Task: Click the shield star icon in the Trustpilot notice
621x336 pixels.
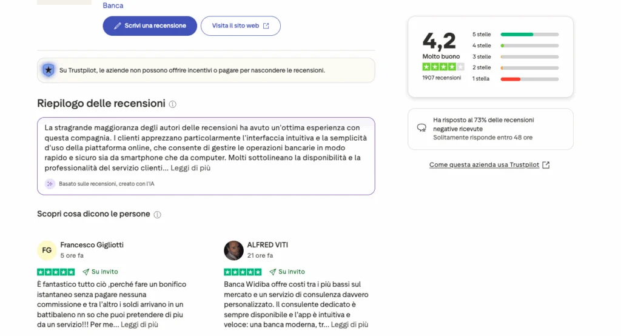Action: point(49,70)
